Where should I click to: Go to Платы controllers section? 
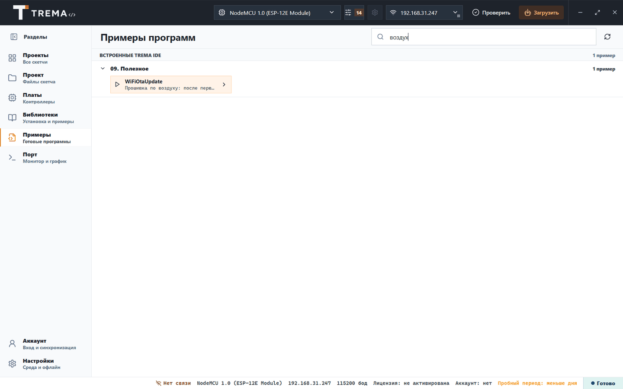pyautogui.click(x=45, y=98)
